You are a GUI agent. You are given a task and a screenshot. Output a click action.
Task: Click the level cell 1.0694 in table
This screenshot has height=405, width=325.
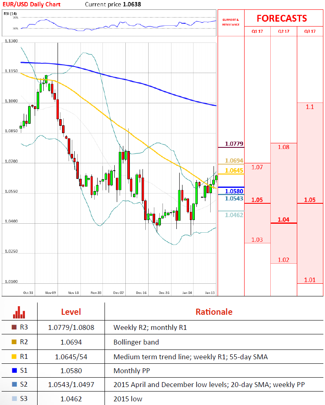71,342
